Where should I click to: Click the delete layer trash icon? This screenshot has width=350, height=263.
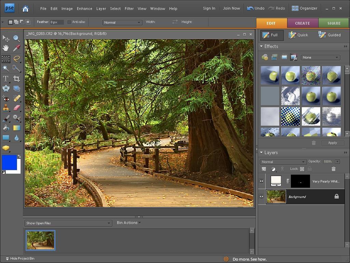tap(334, 169)
